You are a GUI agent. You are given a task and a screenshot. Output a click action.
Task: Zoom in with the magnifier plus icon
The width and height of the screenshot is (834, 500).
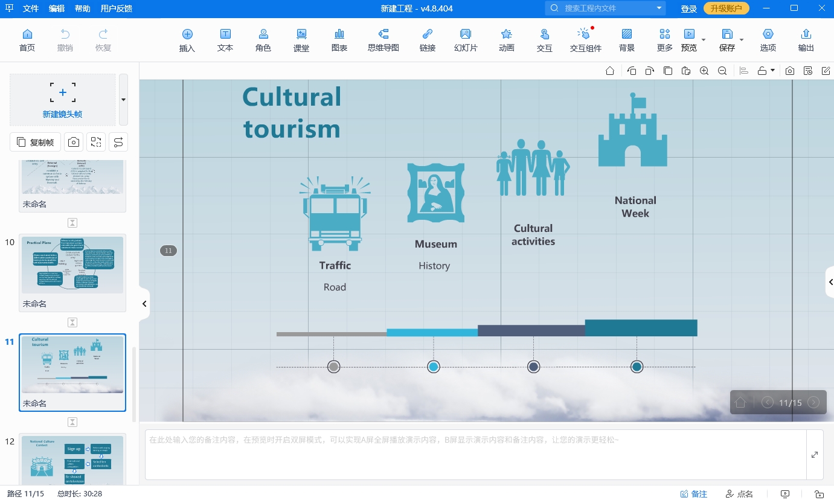tap(704, 71)
